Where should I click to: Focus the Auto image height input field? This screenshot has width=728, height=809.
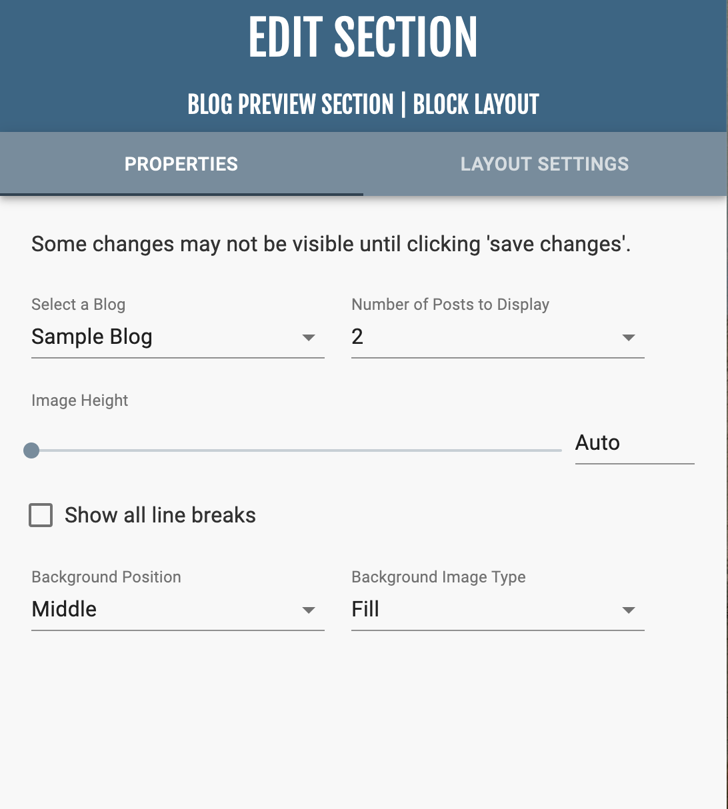pyautogui.click(x=633, y=443)
